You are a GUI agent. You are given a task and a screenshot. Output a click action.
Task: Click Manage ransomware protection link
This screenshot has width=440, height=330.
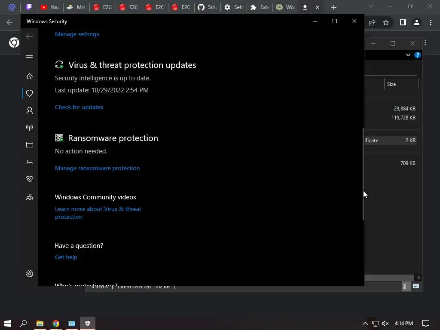(x=98, y=168)
